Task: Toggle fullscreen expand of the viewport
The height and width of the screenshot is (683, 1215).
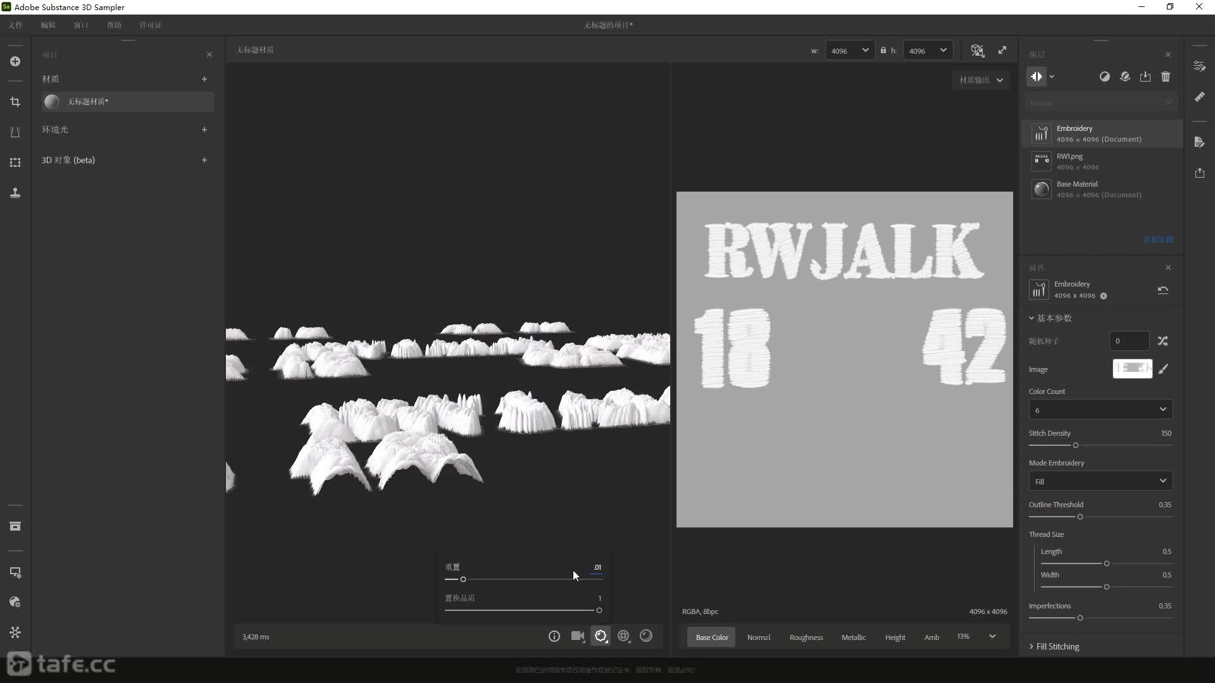Action: [1002, 50]
